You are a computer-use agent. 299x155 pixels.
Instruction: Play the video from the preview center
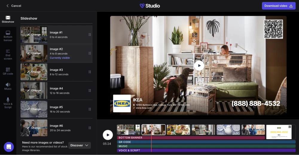pyautogui.click(x=199, y=66)
